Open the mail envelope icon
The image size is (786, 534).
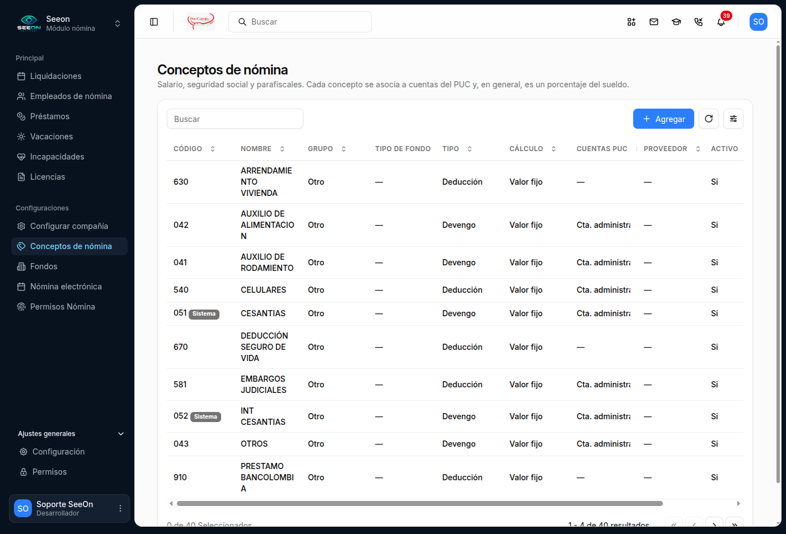(x=654, y=22)
